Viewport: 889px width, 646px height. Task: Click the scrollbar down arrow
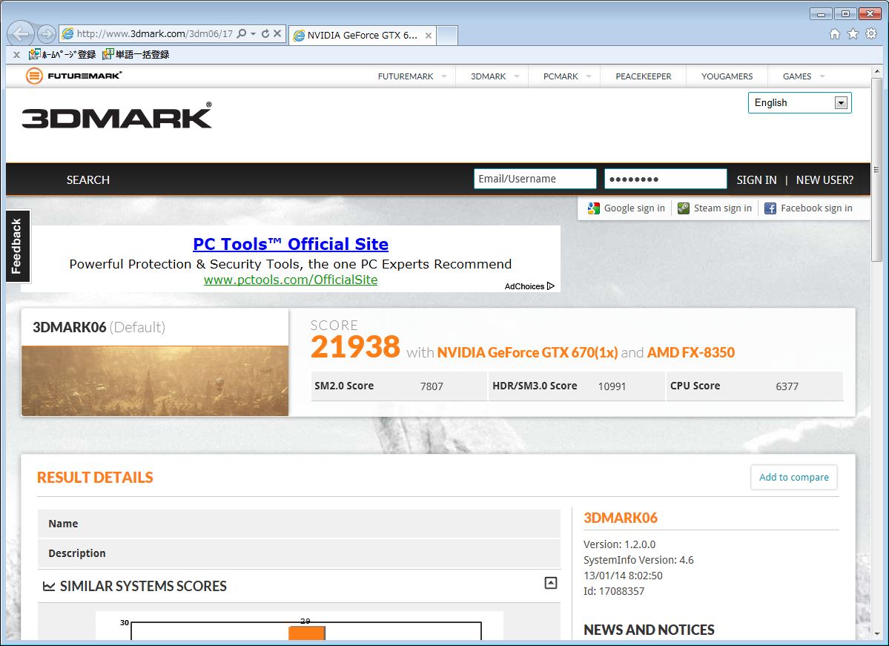(x=876, y=633)
